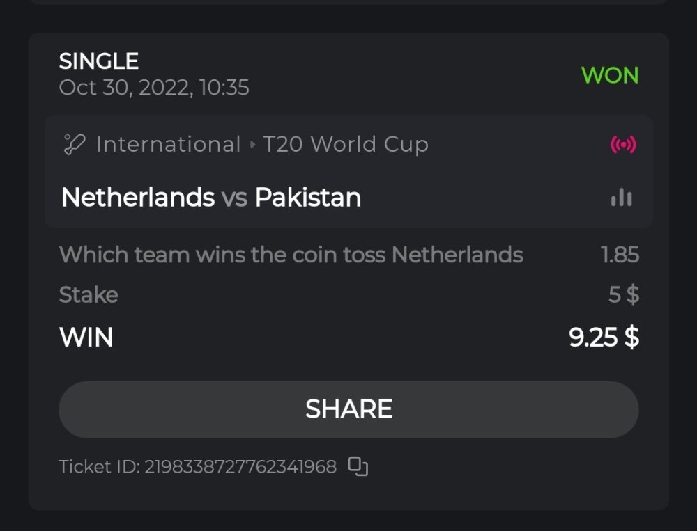Click the 9.25 $ win amount
Image resolution: width=697 pixels, height=531 pixels.
[604, 338]
